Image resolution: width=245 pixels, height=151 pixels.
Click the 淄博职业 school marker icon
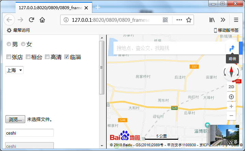pos(208,125)
